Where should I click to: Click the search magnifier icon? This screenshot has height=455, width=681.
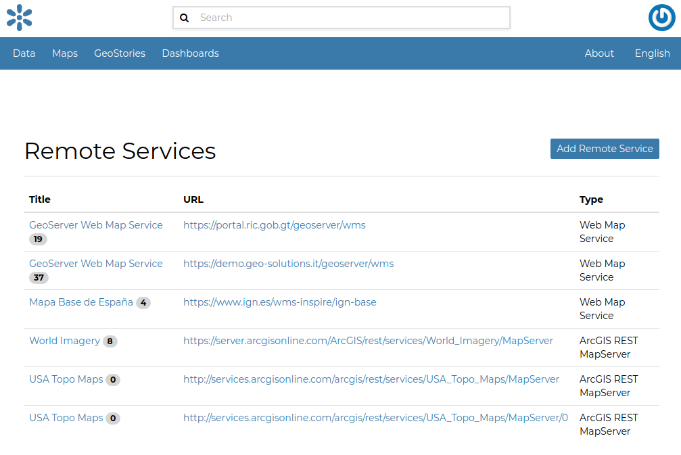pyautogui.click(x=185, y=18)
